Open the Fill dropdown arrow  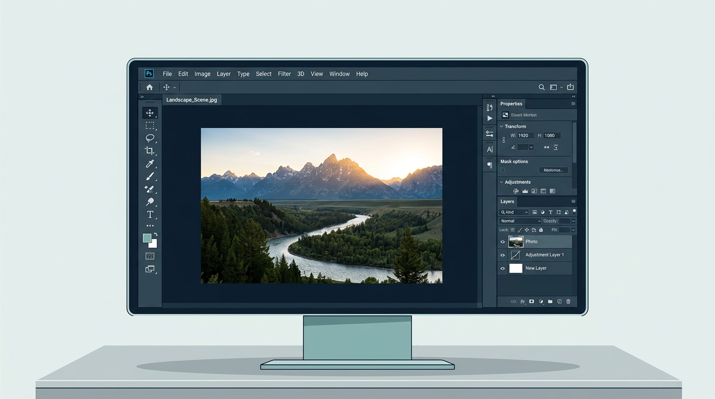573,230
